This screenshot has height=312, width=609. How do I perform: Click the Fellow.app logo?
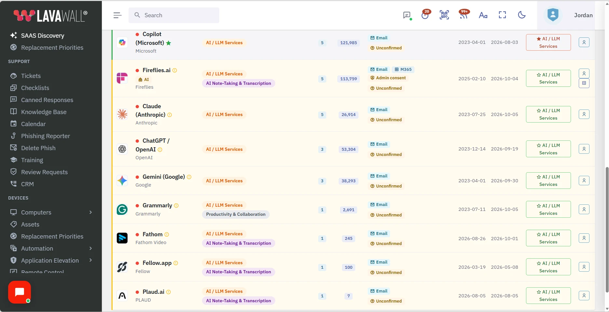(x=122, y=267)
